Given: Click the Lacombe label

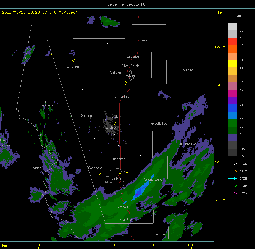Looking at the screenshot, I should pyautogui.click(x=133, y=56).
